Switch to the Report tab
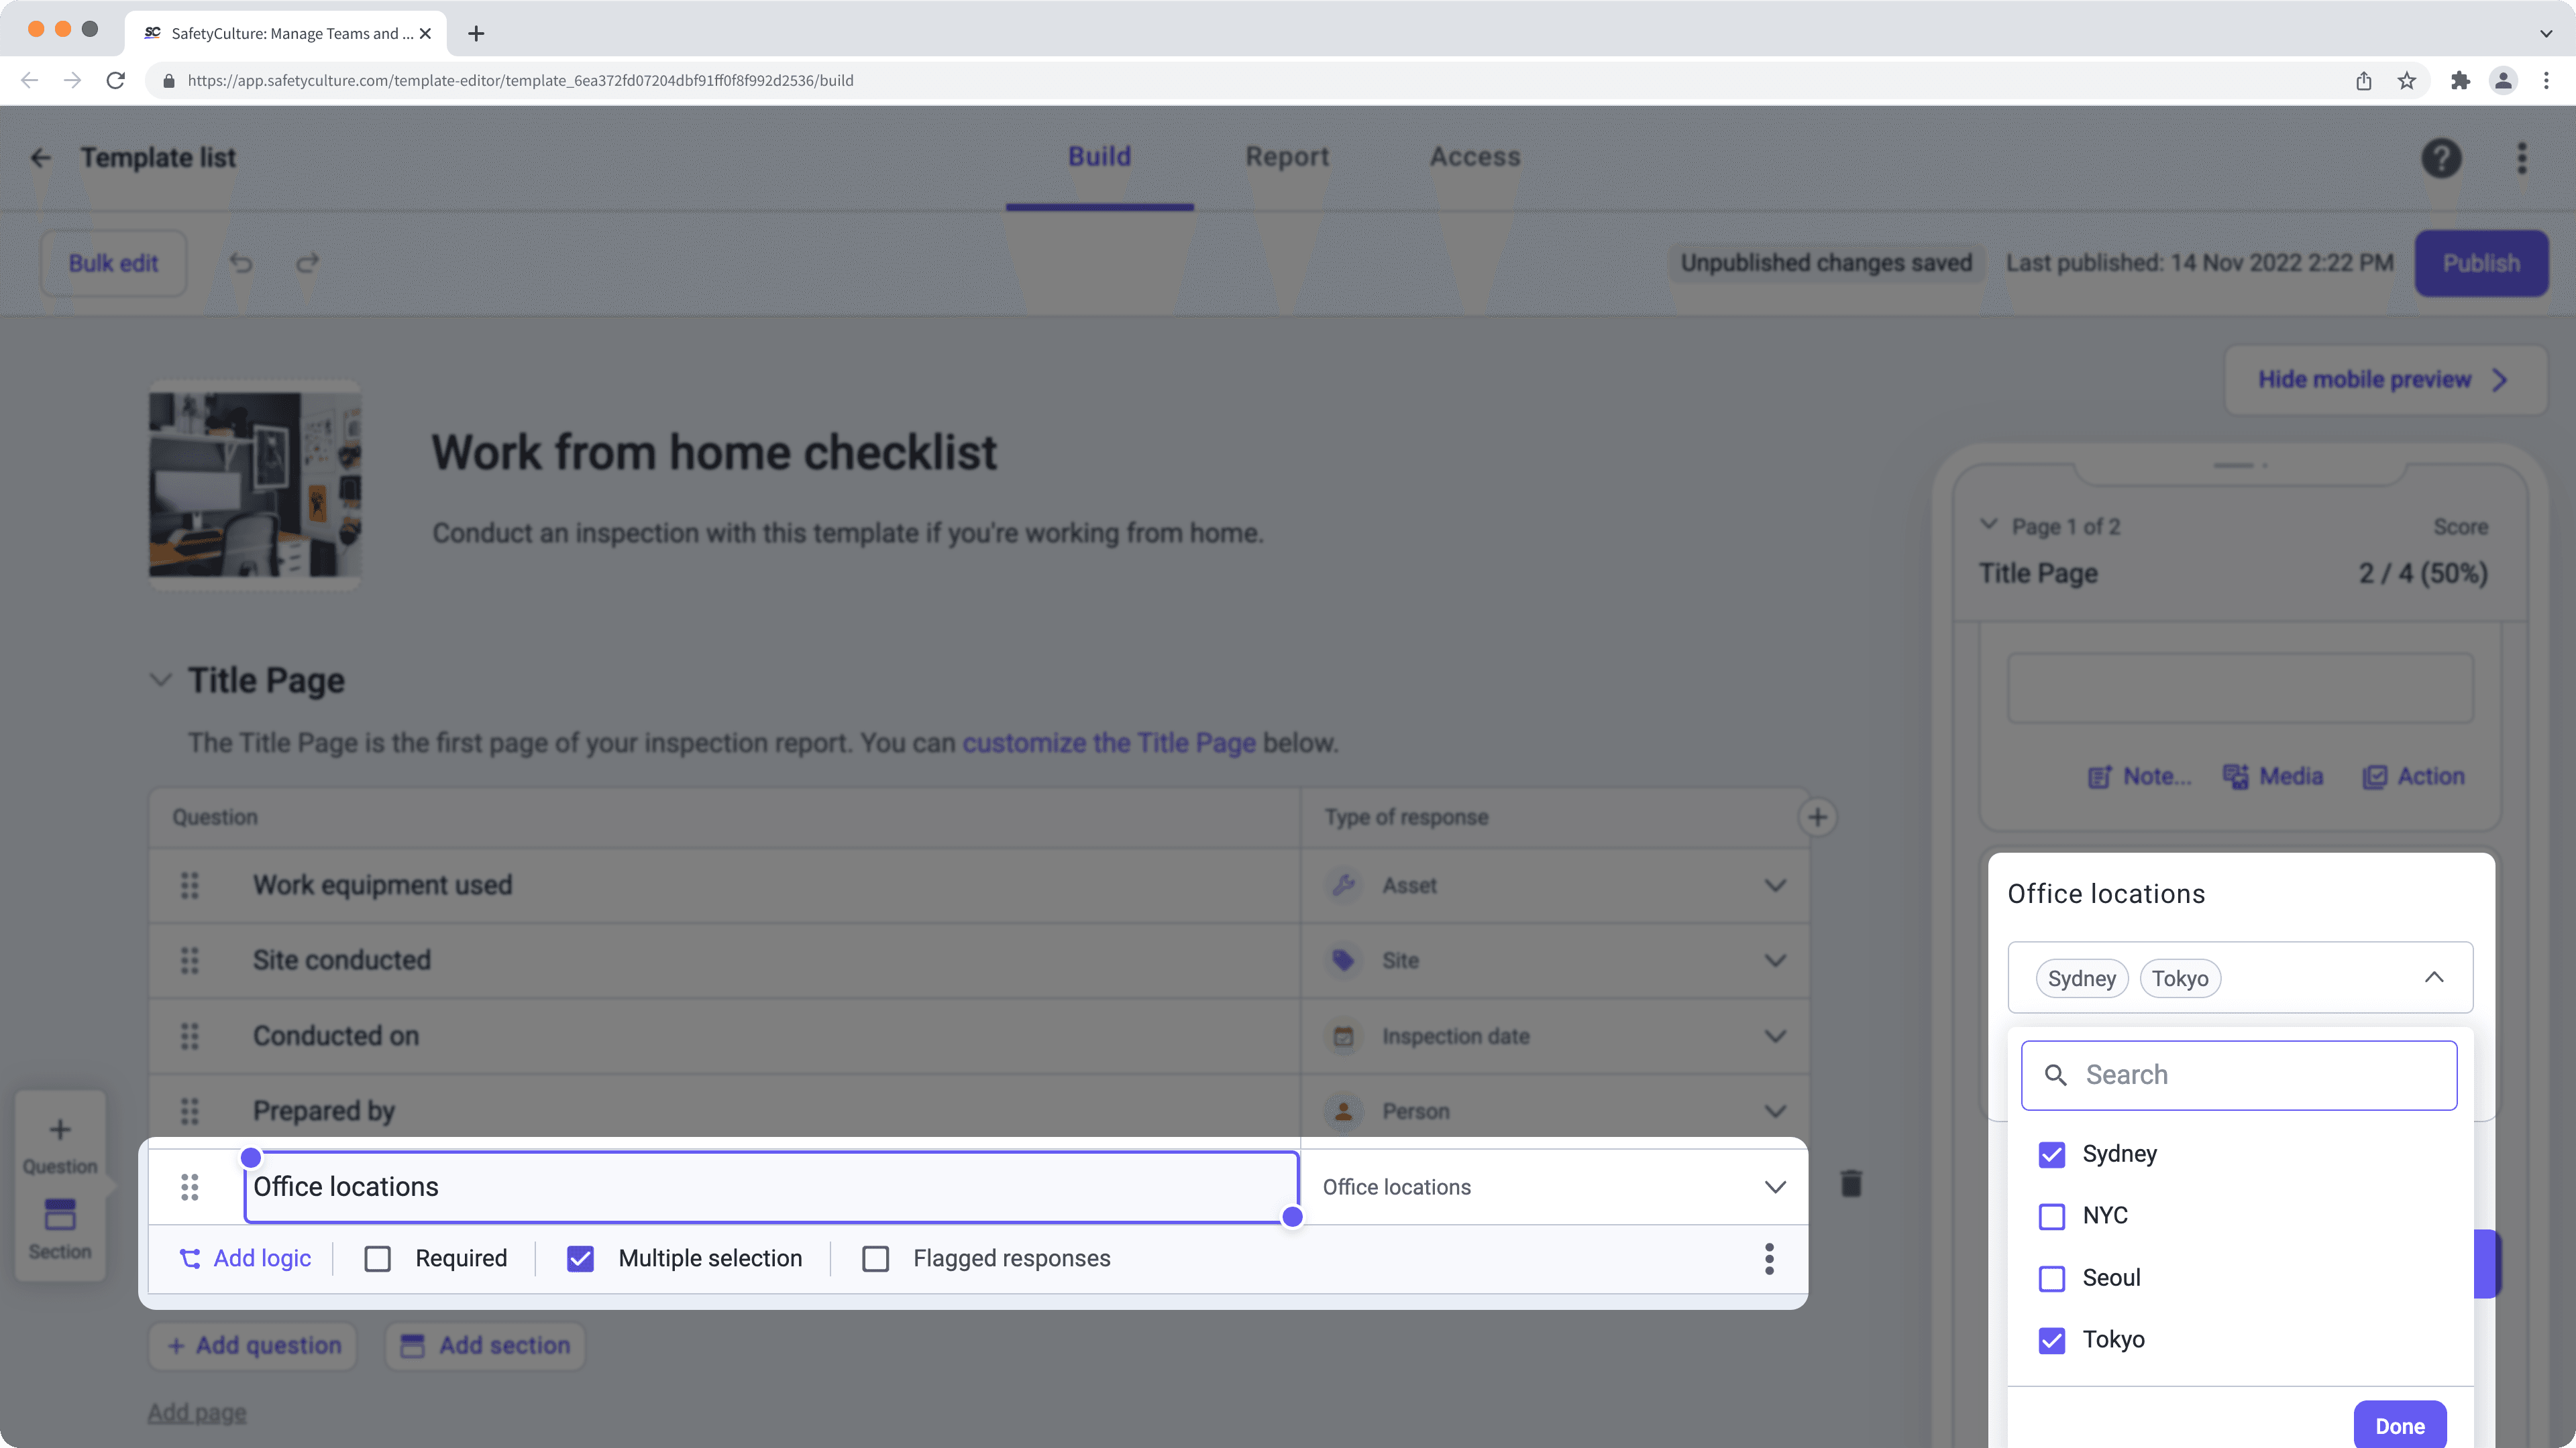This screenshot has width=2576, height=1448. pos(1287,157)
